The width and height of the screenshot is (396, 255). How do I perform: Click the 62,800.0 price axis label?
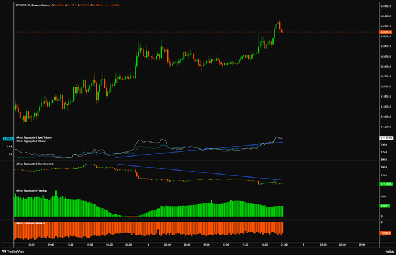click(386, 47)
